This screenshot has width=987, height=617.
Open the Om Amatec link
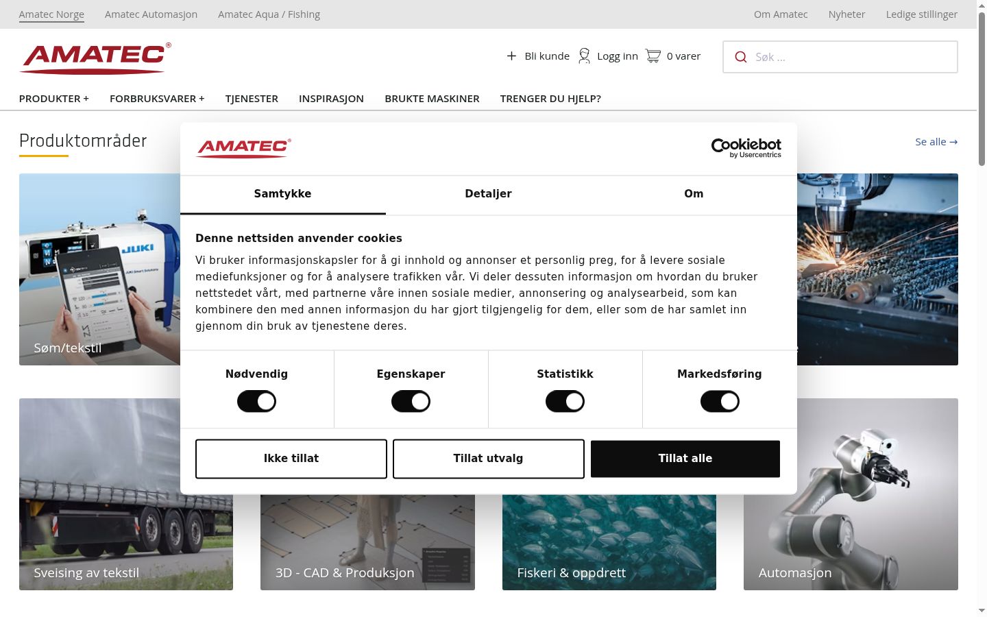click(x=781, y=14)
